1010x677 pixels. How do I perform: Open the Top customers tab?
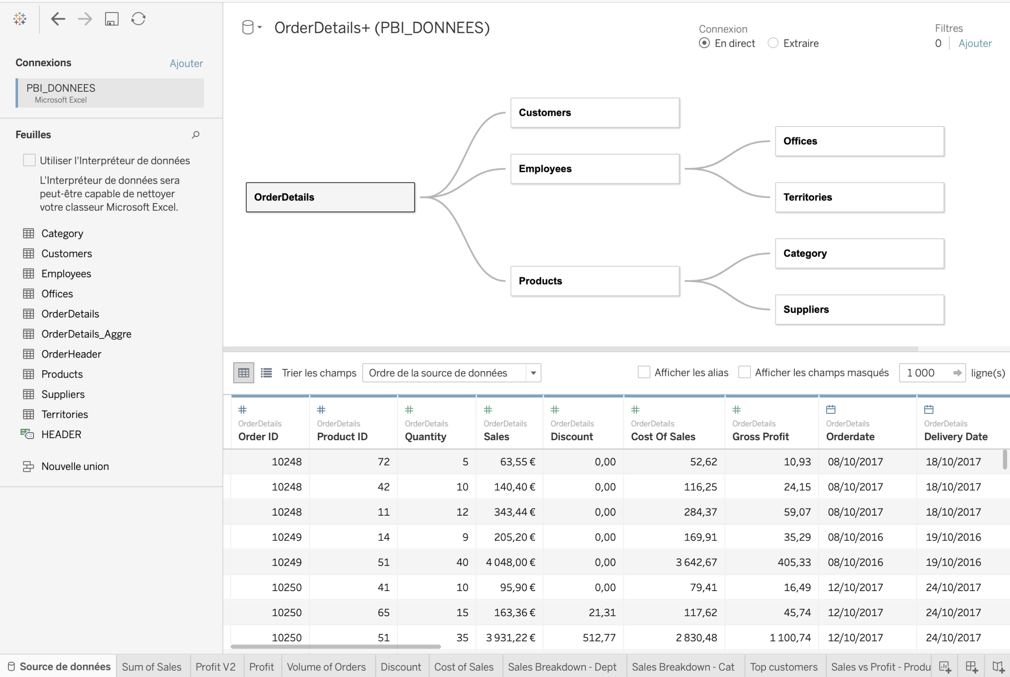(x=784, y=667)
